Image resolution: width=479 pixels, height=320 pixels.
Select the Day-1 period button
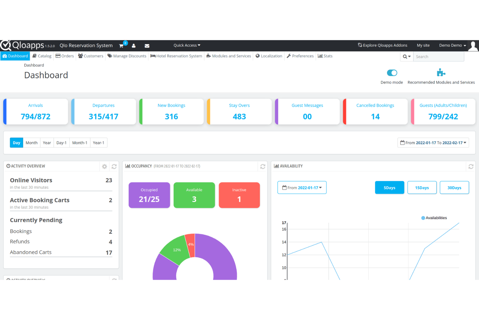pyautogui.click(x=61, y=143)
